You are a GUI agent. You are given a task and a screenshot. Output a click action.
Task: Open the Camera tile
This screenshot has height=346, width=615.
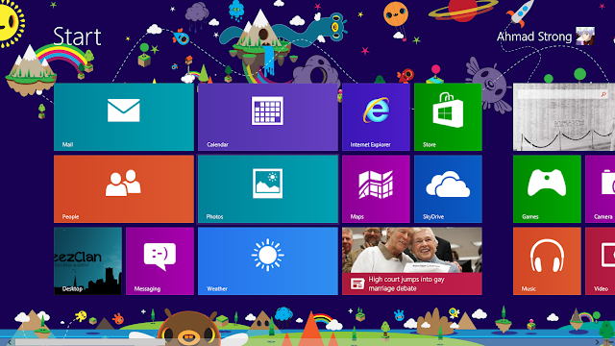(600, 189)
